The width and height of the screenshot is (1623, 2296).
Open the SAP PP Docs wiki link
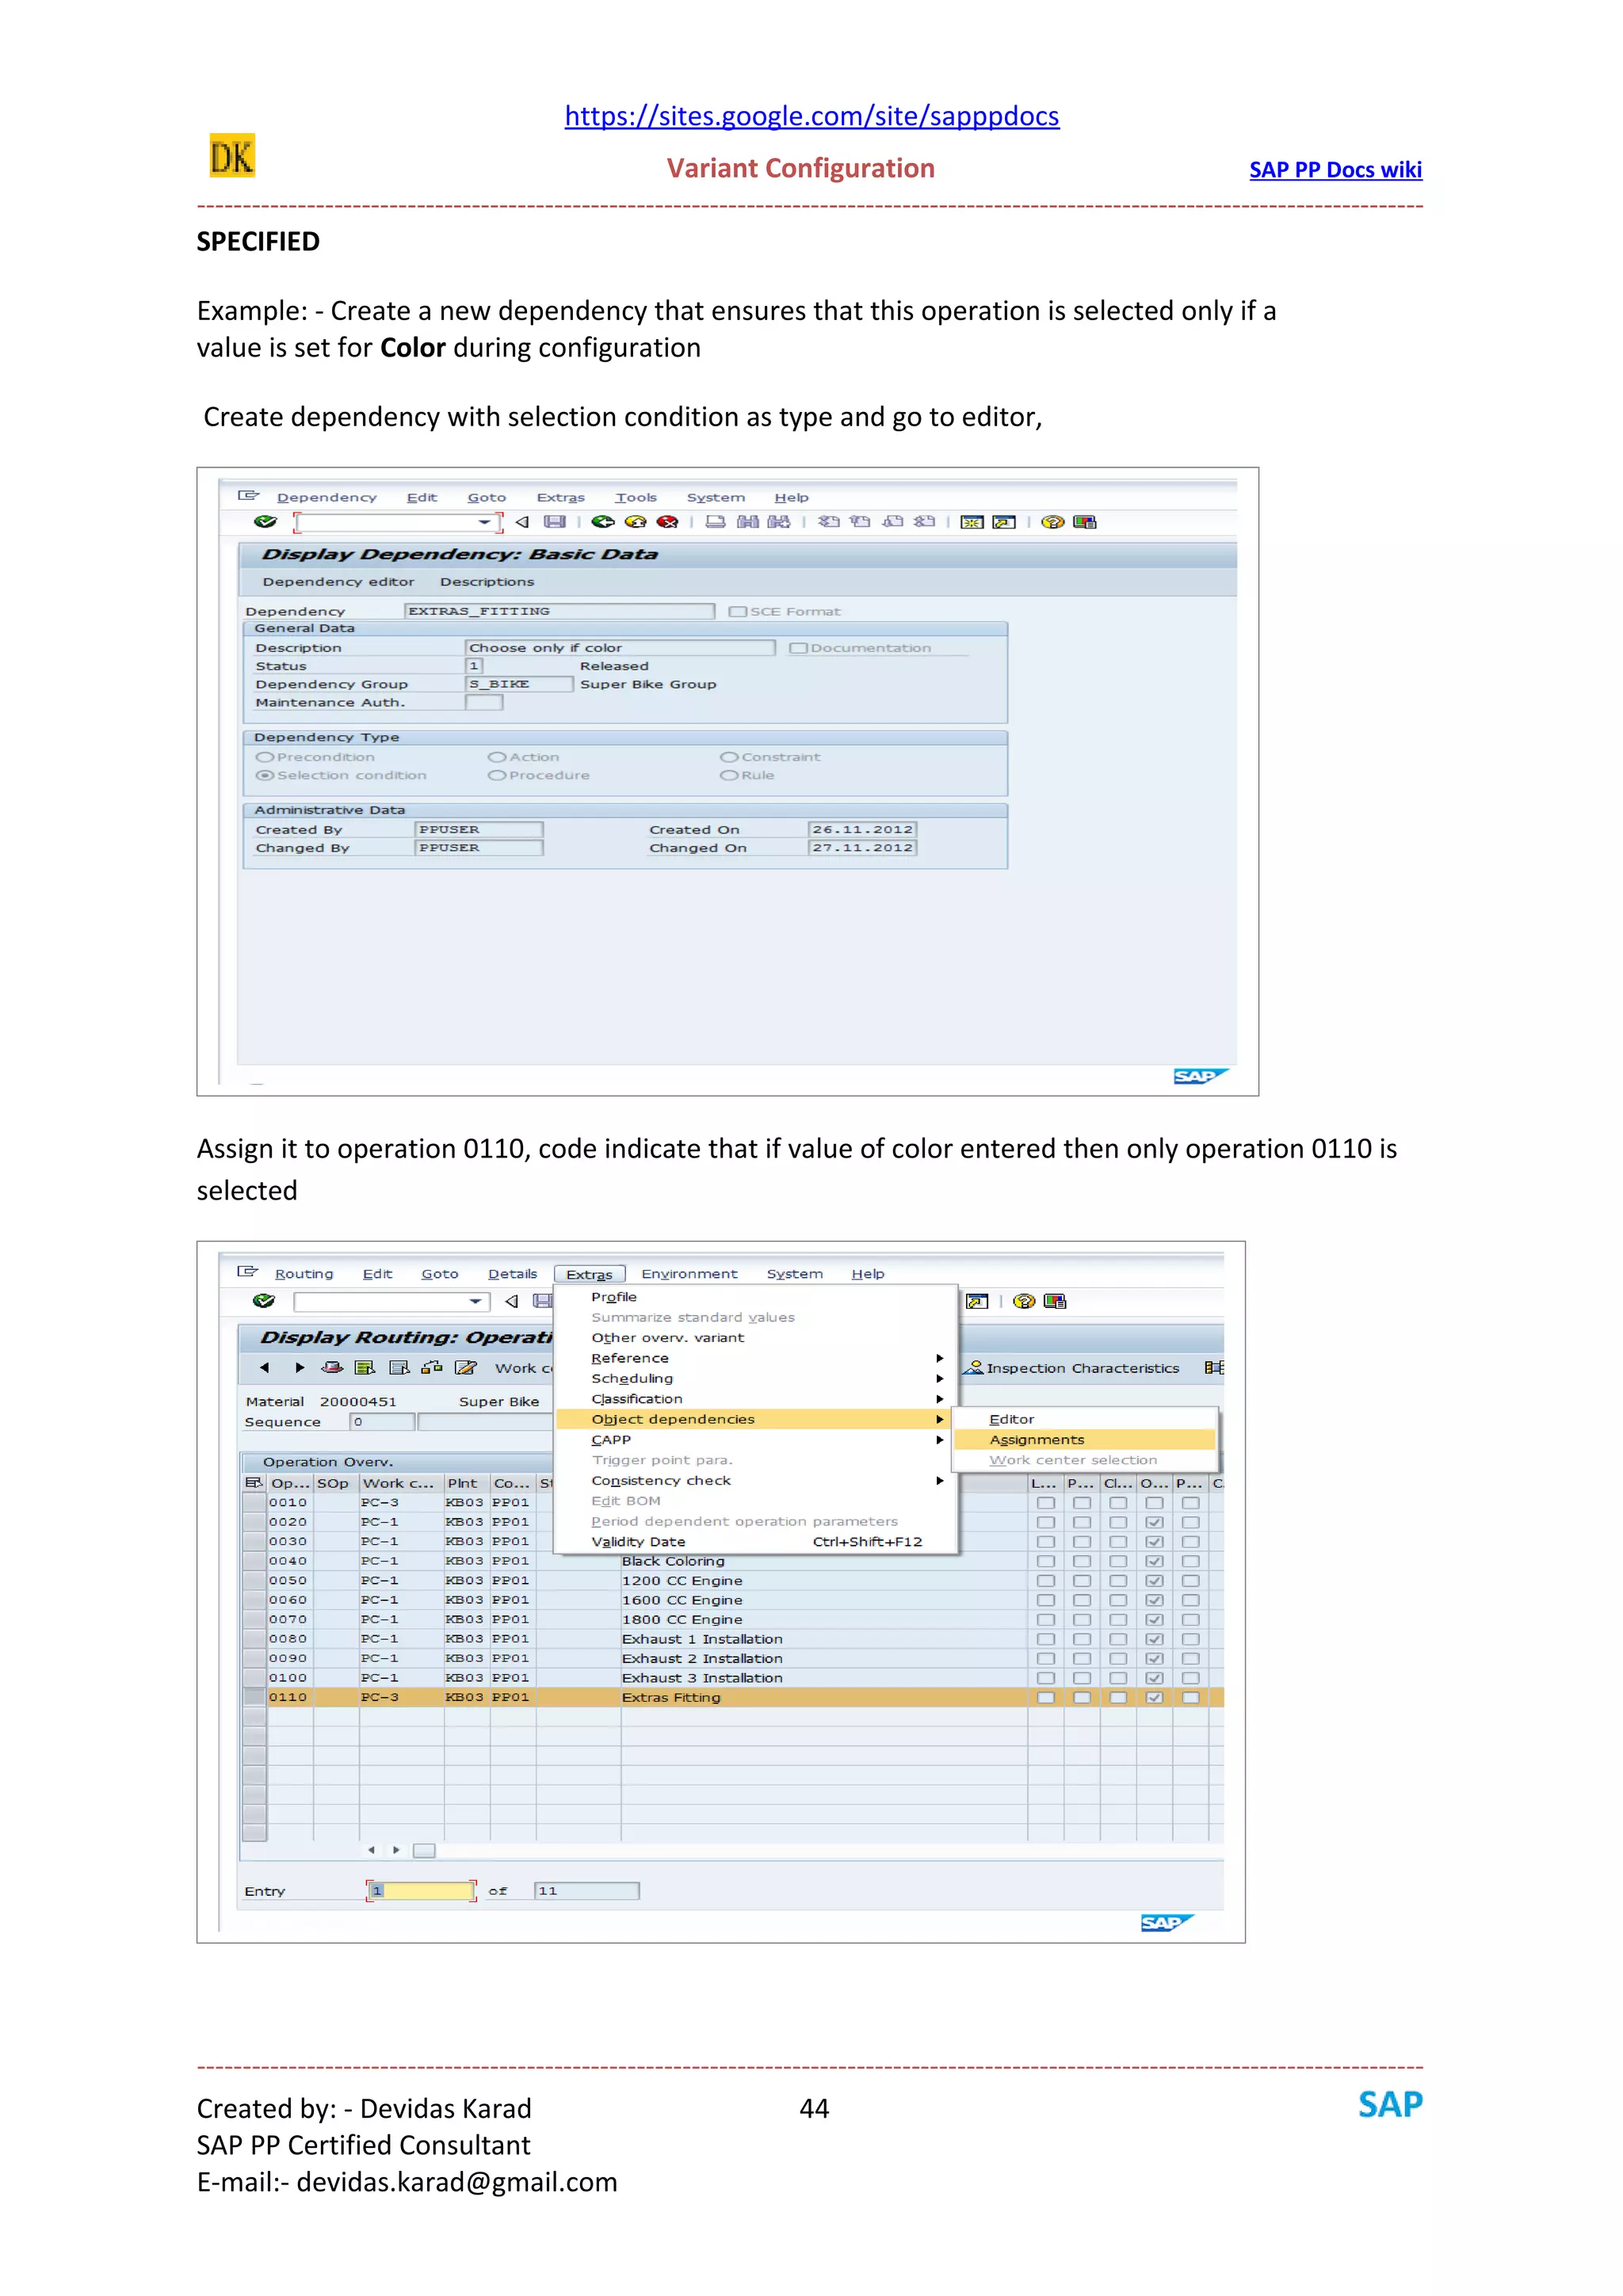point(1335,170)
